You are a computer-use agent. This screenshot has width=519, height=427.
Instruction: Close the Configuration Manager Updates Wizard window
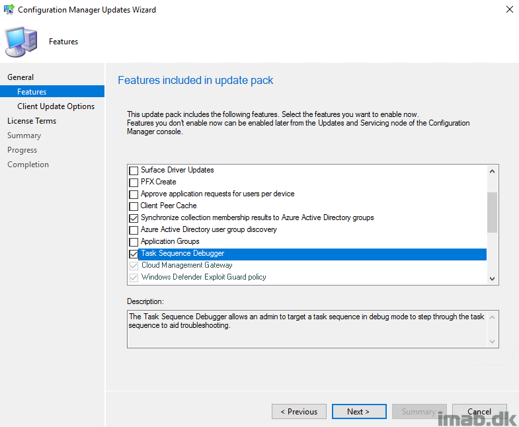point(509,10)
